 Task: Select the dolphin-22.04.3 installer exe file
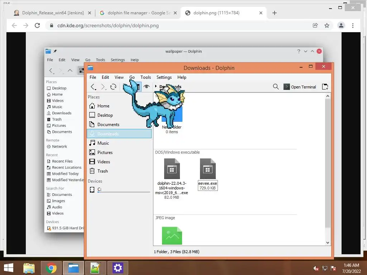click(172, 179)
